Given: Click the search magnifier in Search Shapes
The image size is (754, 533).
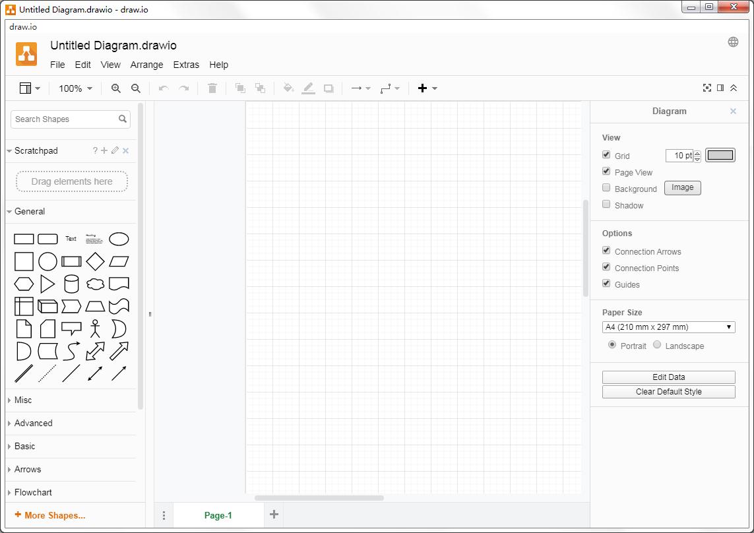Looking at the screenshot, I should tap(123, 119).
